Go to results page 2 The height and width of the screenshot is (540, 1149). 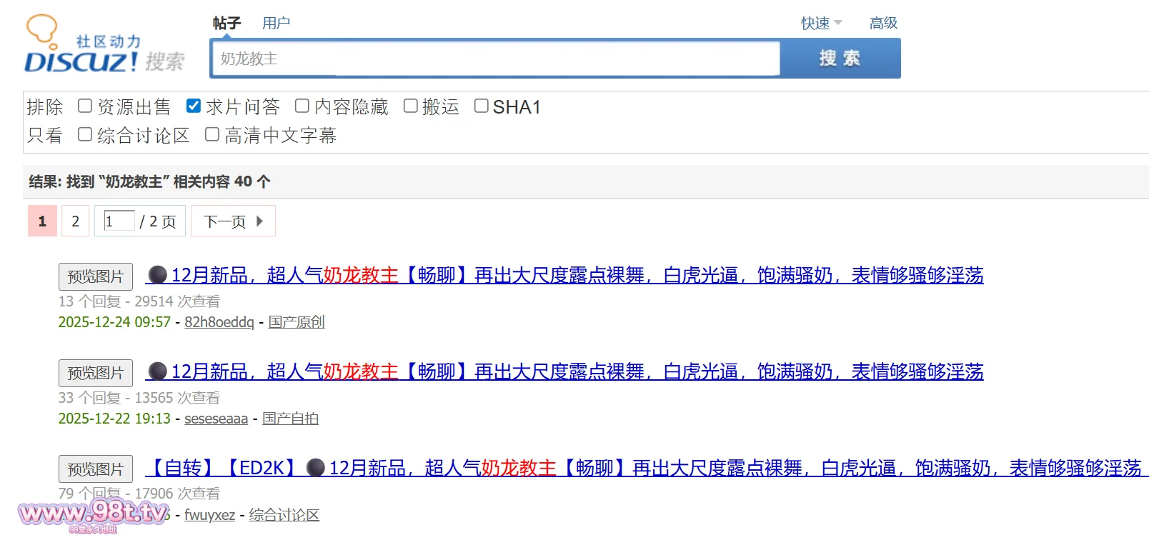tap(75, 221)
